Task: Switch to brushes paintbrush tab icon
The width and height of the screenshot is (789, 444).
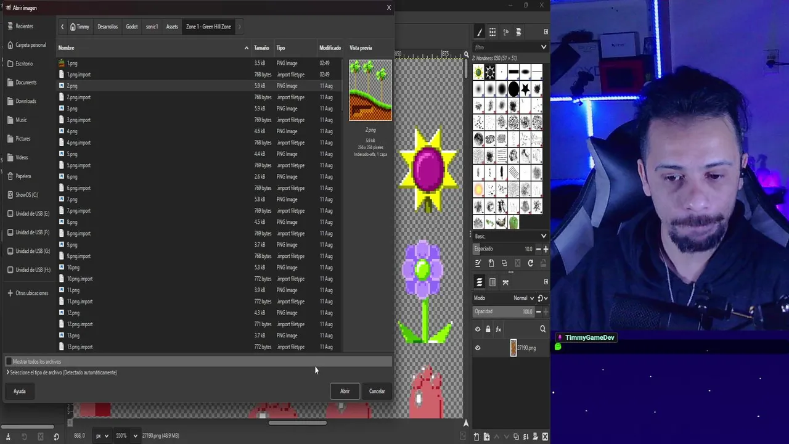Action: [x=479, y=32]
